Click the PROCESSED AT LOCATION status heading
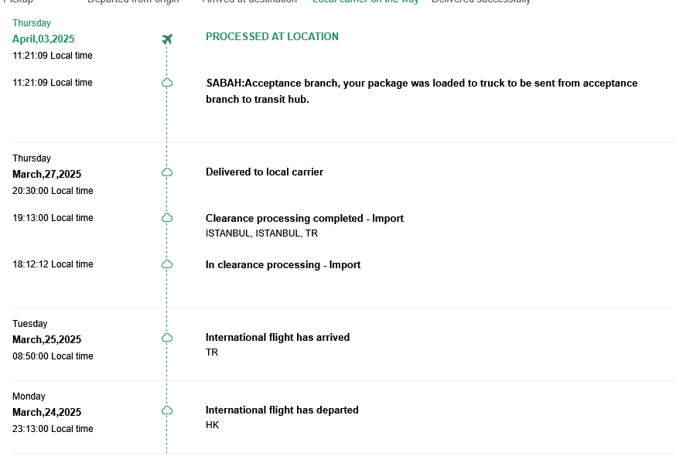Screen dimensions: 676x456 click(271, 36)
